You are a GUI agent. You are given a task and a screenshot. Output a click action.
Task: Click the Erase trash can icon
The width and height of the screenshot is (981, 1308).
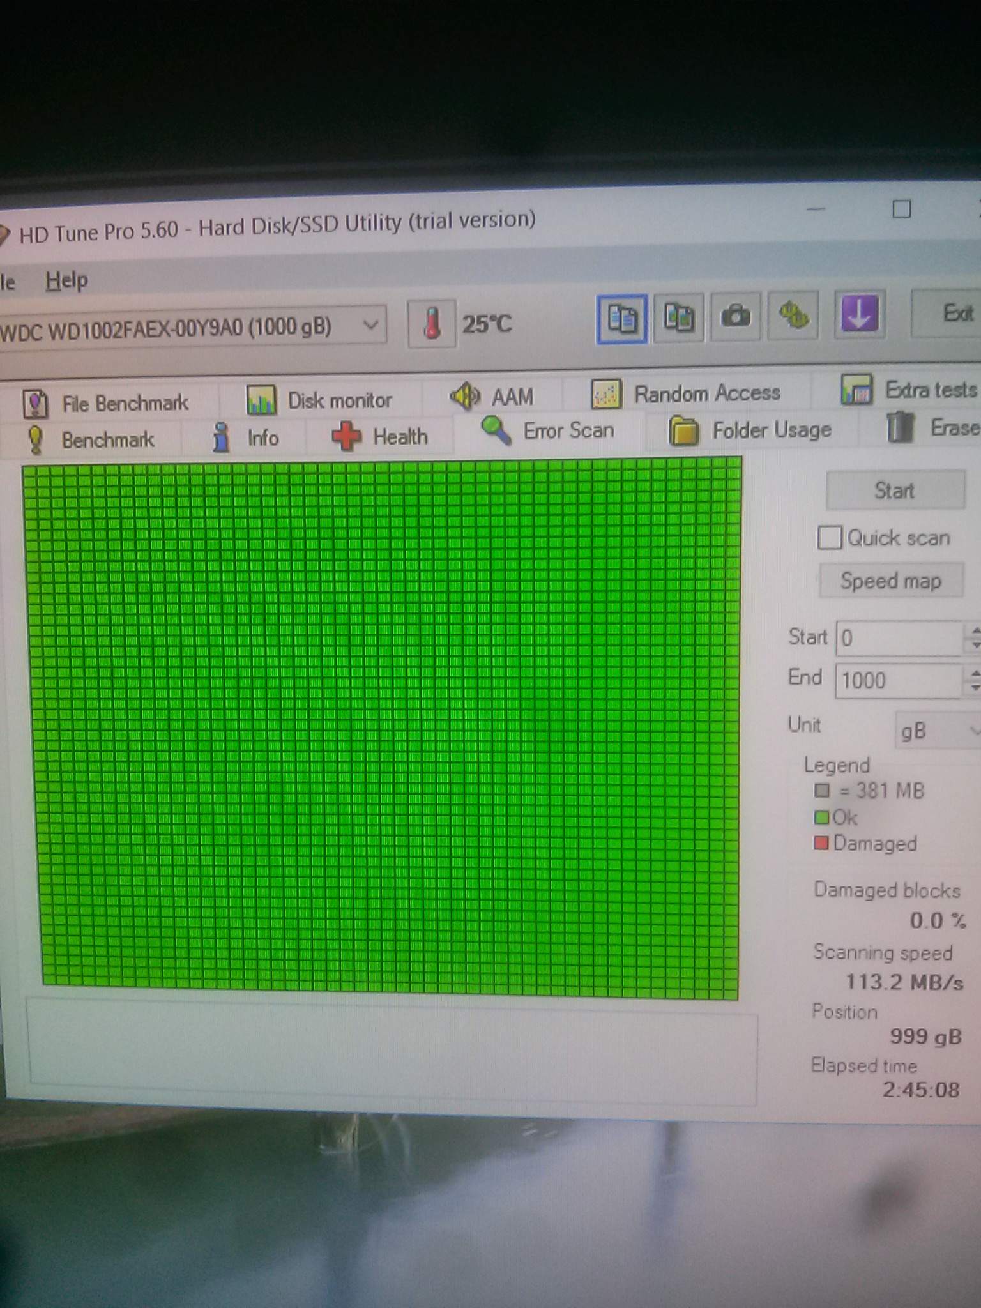coord(899,427)
